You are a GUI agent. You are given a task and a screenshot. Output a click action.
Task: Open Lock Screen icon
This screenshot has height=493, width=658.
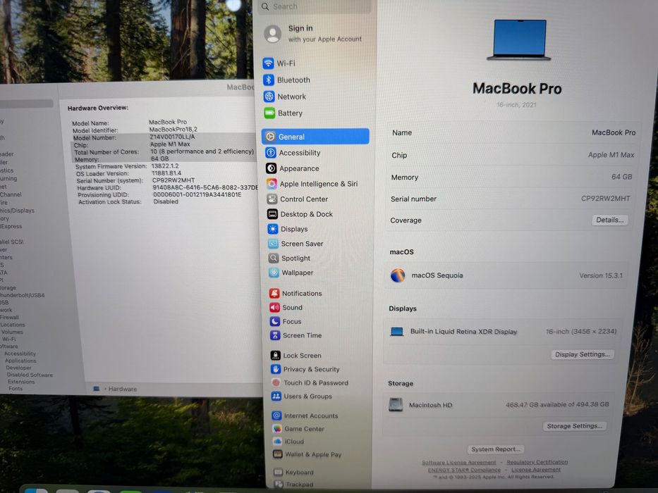pyautogui.click(x=276, y=356)
